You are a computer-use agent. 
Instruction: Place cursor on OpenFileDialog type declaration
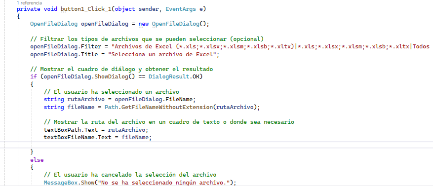(54, 24)
